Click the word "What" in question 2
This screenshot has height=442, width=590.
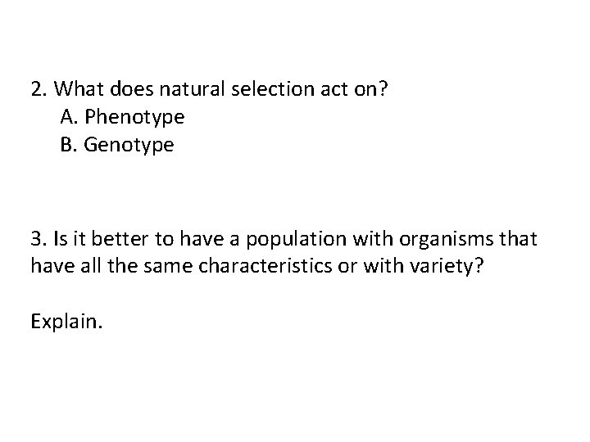tap(75, 89)
